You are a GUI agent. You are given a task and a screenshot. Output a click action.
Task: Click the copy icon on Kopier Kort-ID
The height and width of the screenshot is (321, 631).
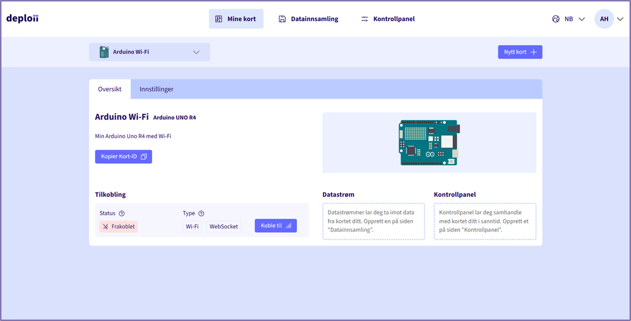(x=144, y=156)
